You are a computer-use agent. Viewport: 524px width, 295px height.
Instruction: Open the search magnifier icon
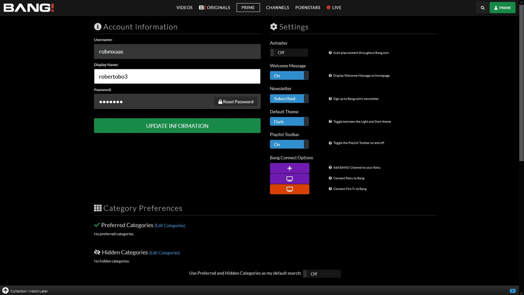pyautogui.click(x=483, y=8)
